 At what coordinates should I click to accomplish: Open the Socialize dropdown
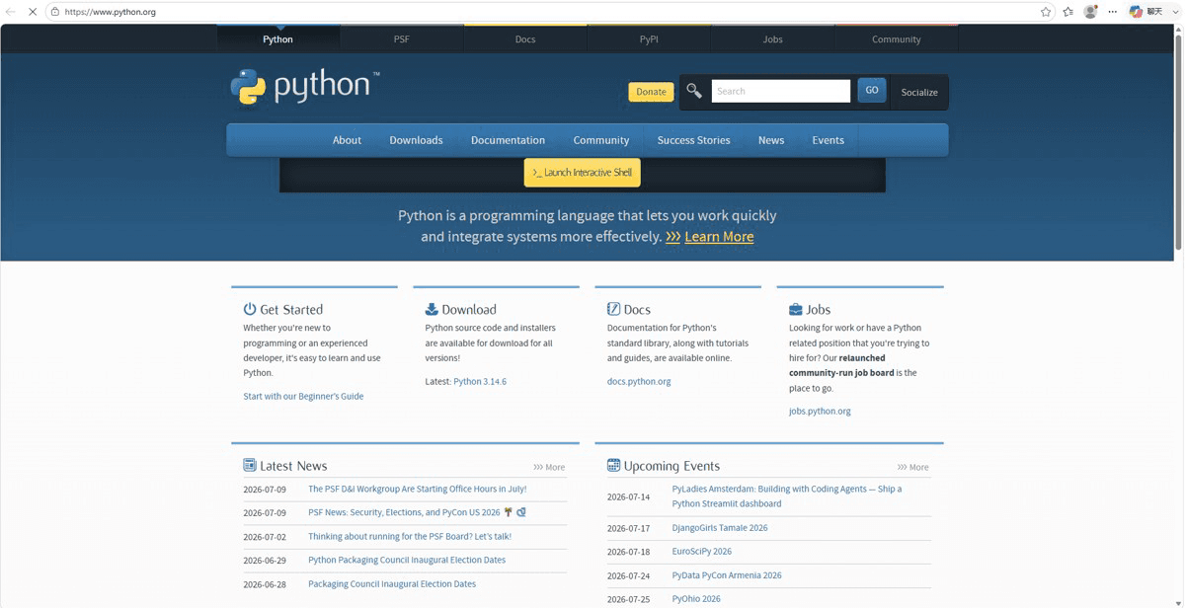pos(919,92)
